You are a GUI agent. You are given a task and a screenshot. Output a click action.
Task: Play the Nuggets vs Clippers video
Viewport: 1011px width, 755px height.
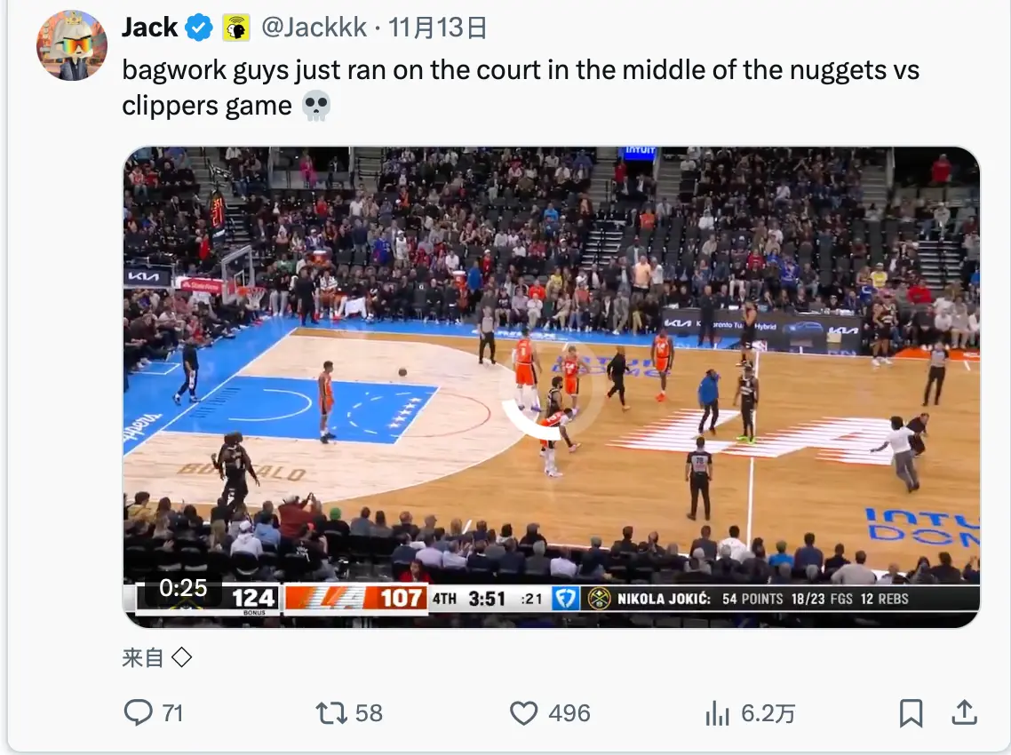click(552, 387)
